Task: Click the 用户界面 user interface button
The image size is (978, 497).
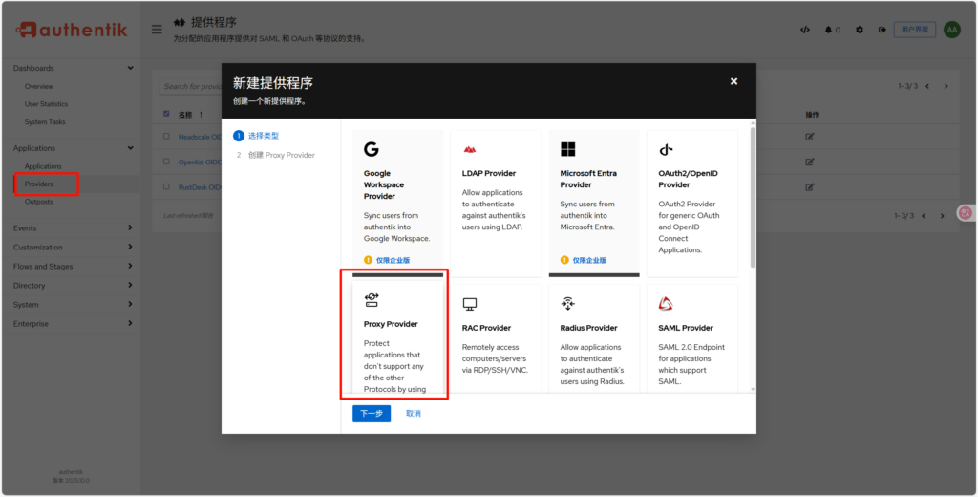Action: click(x=915, y=30)
